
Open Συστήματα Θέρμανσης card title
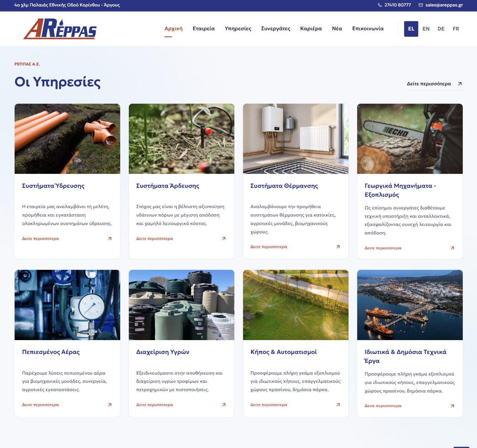pos(284,186)
